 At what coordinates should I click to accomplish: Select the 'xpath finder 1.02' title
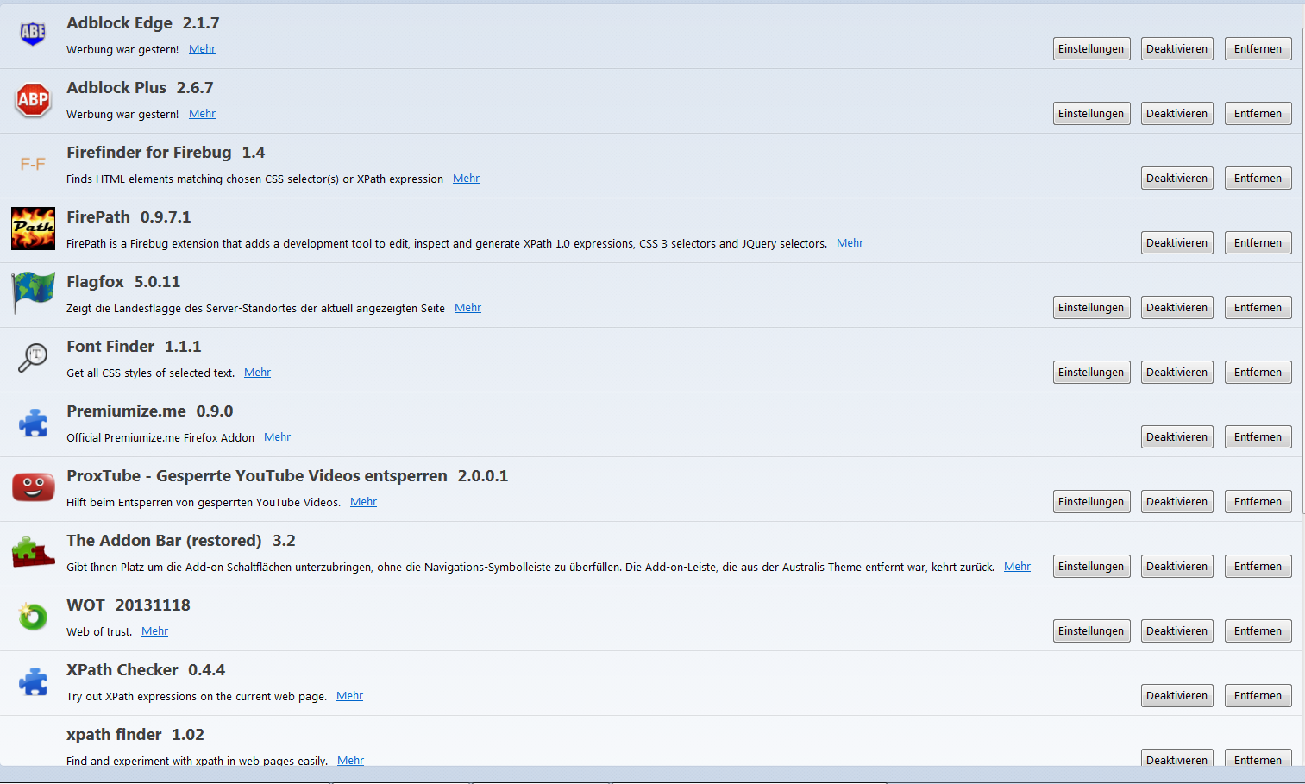click(x=135, y=735)
